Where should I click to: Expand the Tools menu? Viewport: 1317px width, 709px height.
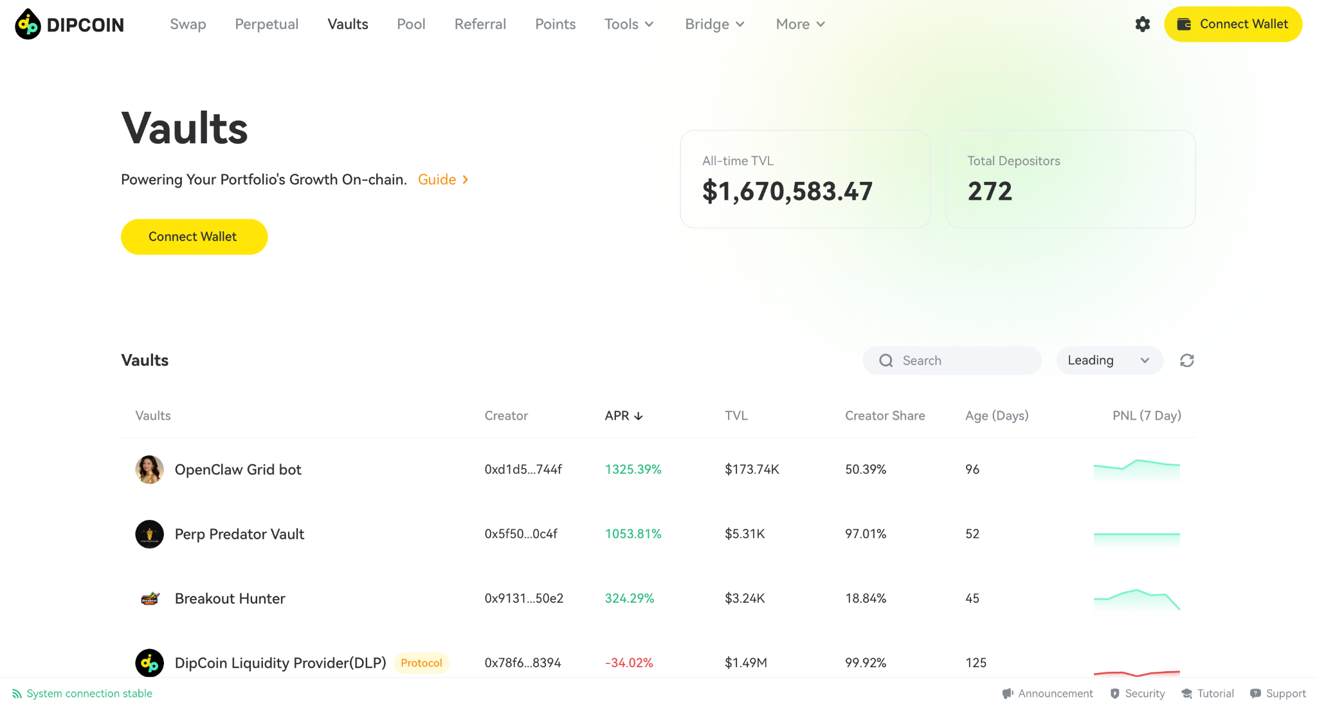click(x=629, y=24)
